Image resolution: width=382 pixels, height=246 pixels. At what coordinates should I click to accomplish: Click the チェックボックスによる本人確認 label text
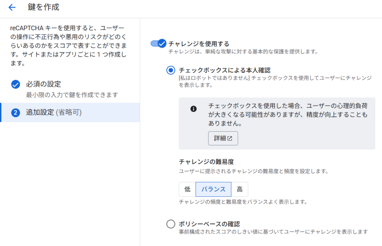click(224, 70)
